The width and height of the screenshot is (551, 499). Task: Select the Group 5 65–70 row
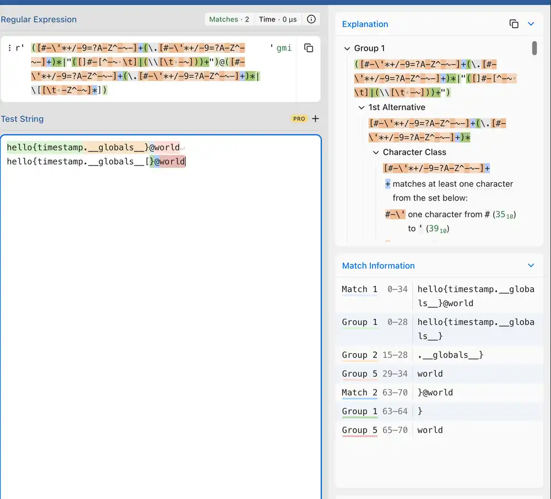point(439,430)
